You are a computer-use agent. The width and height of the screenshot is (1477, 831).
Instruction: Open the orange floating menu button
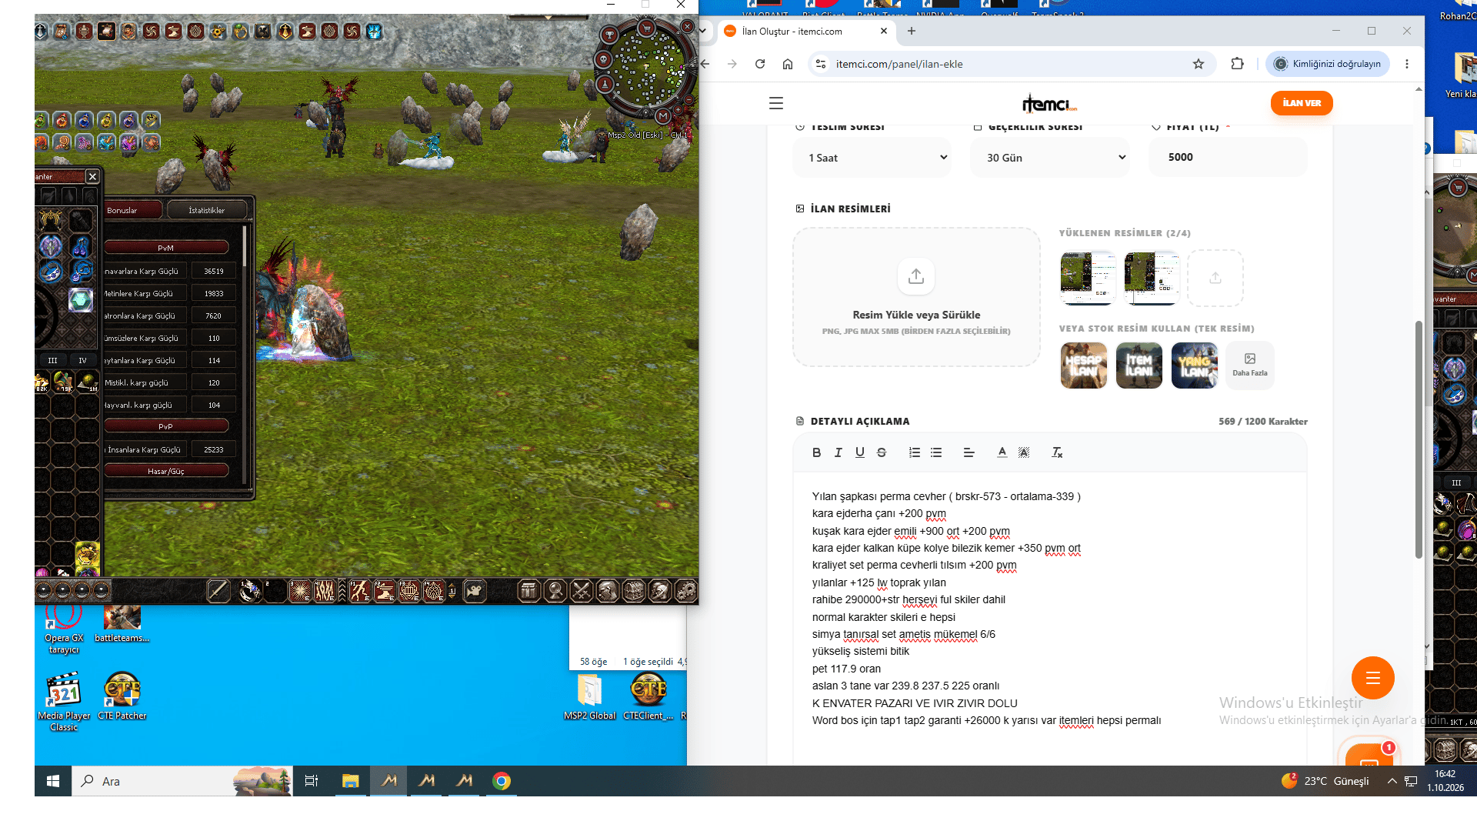point(1373,678)
